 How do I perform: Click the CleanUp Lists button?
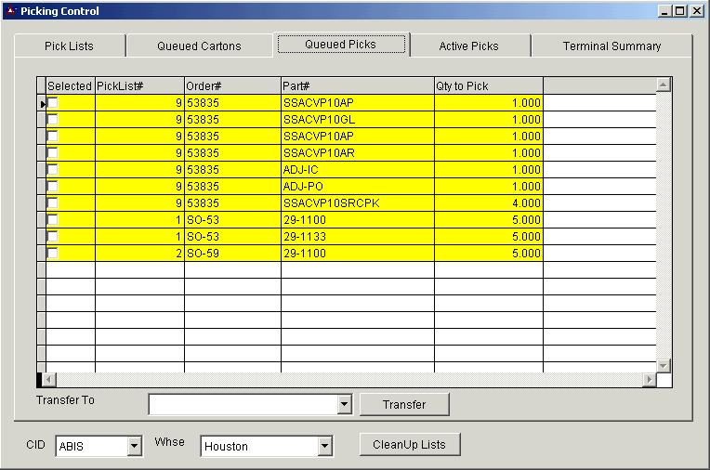[409, 445]
